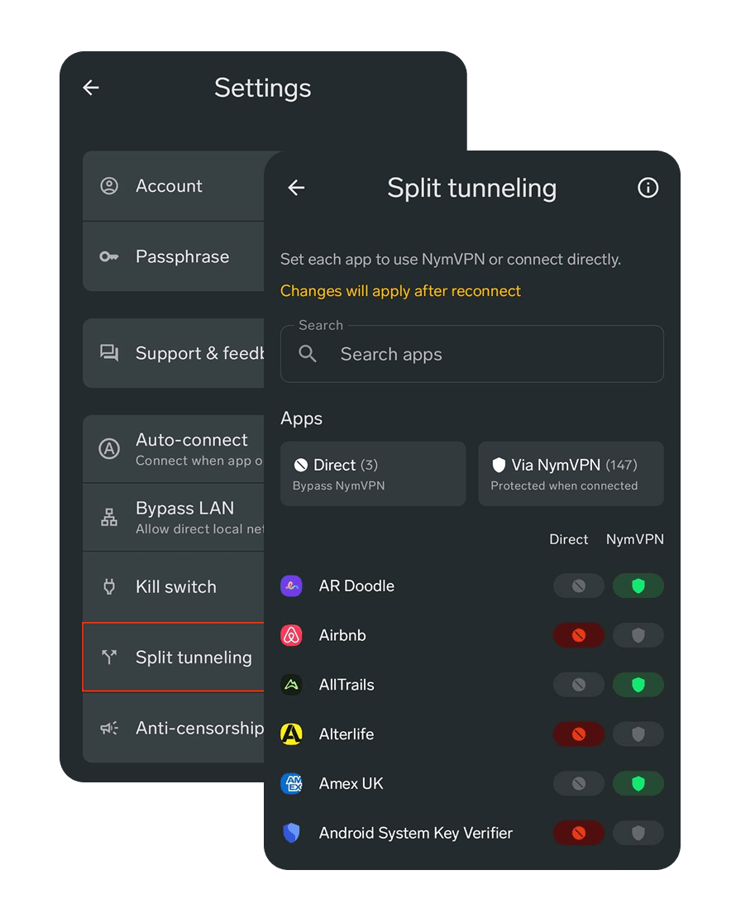
Task: Click the Kill switch plug icon
Action: coord(108,586)
